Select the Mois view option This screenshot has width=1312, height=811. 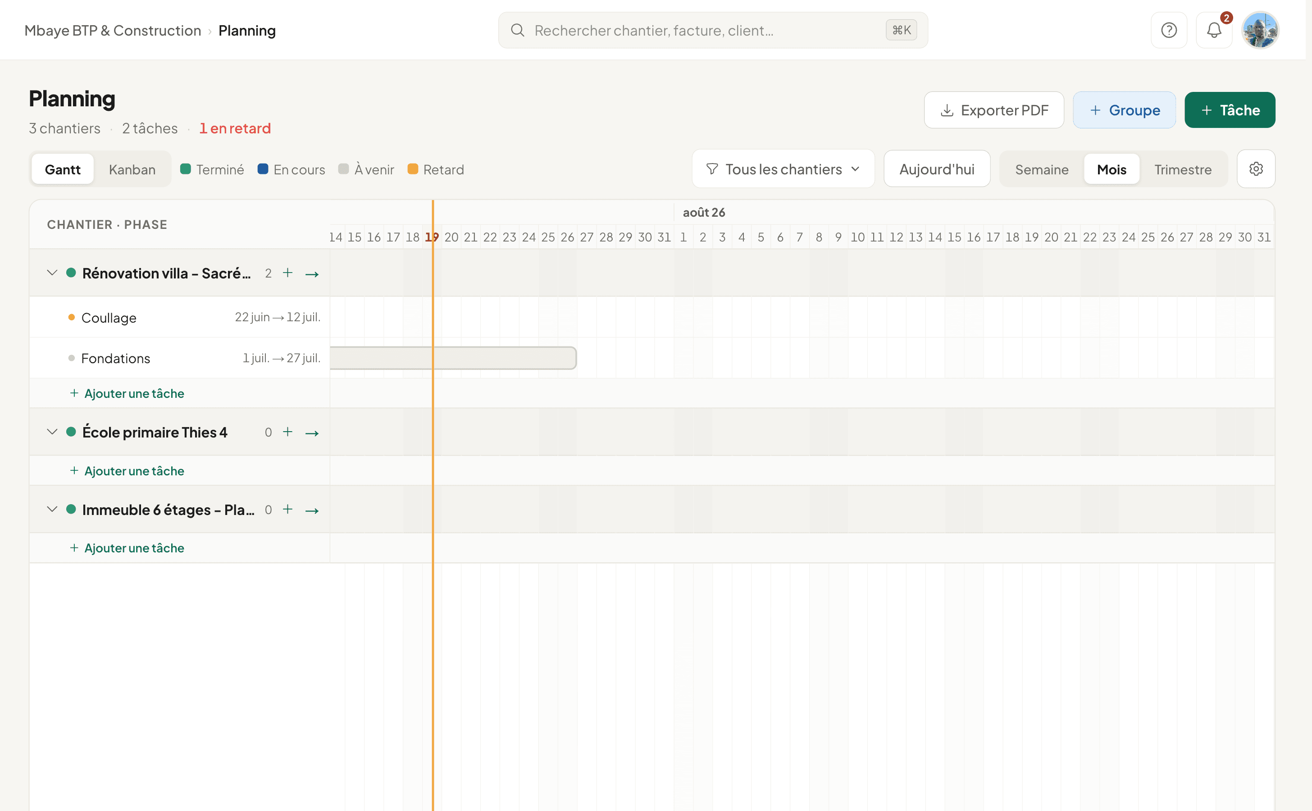pyautogui.click(x=1112, y=169)
